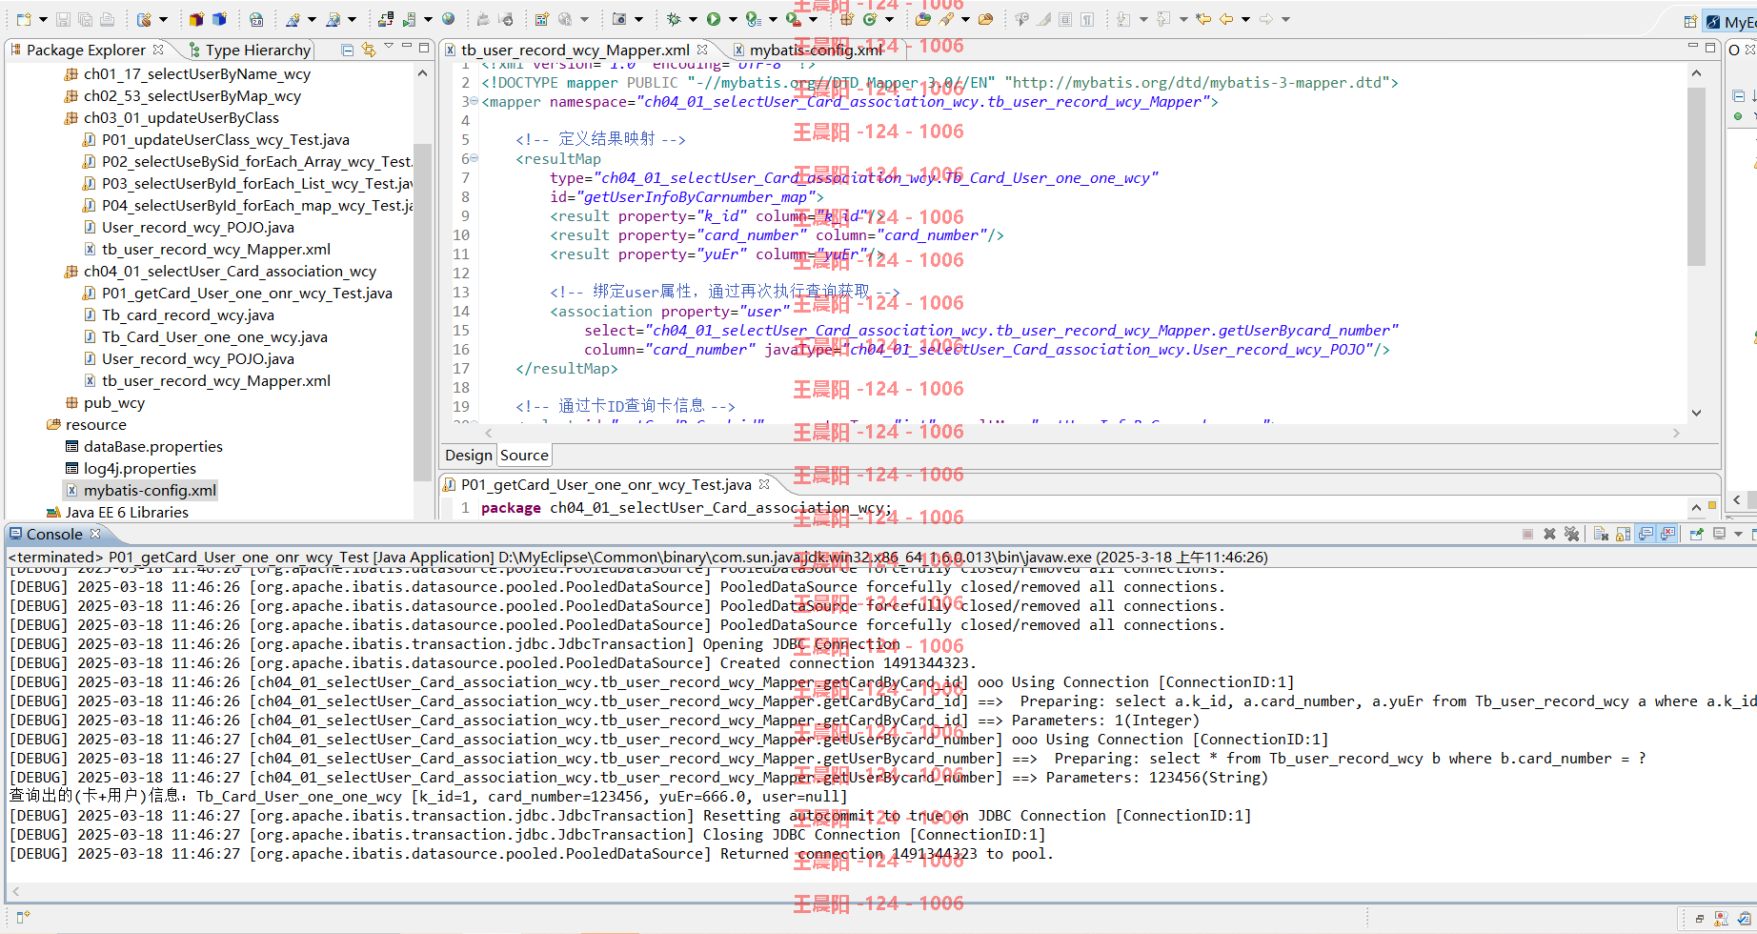Image resolution: width=1757 pixels, height=934 pixels.
Task: Click the Show Whitespace paragraph icon
Action: pyautogui.click(x=1087, y=19)
